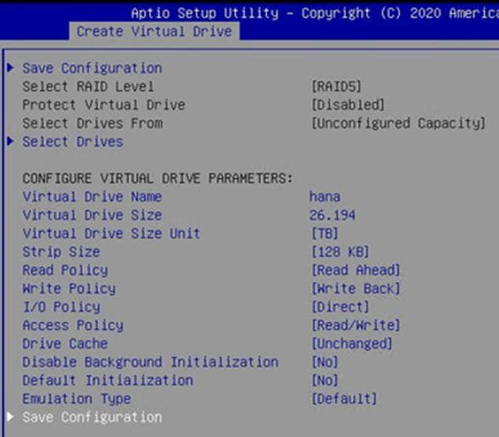499x437 pixels.
Task: Activate the highlighted bottom Save Configuration entry
Action: tap(92, 417)
